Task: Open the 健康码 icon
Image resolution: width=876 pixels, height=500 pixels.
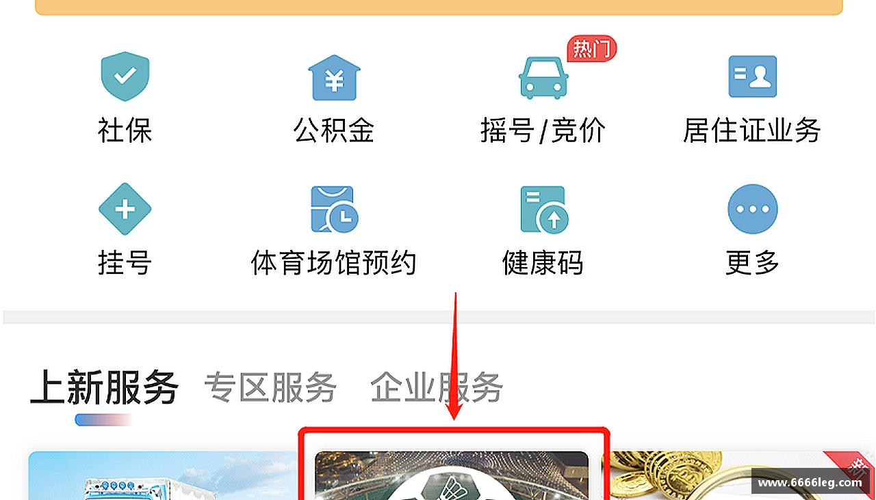Action: pyautogui.click(x=543, y=209)
